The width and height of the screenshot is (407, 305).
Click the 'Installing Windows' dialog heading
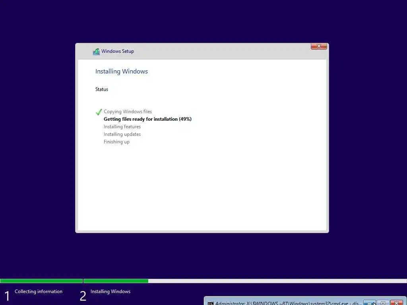122,71
